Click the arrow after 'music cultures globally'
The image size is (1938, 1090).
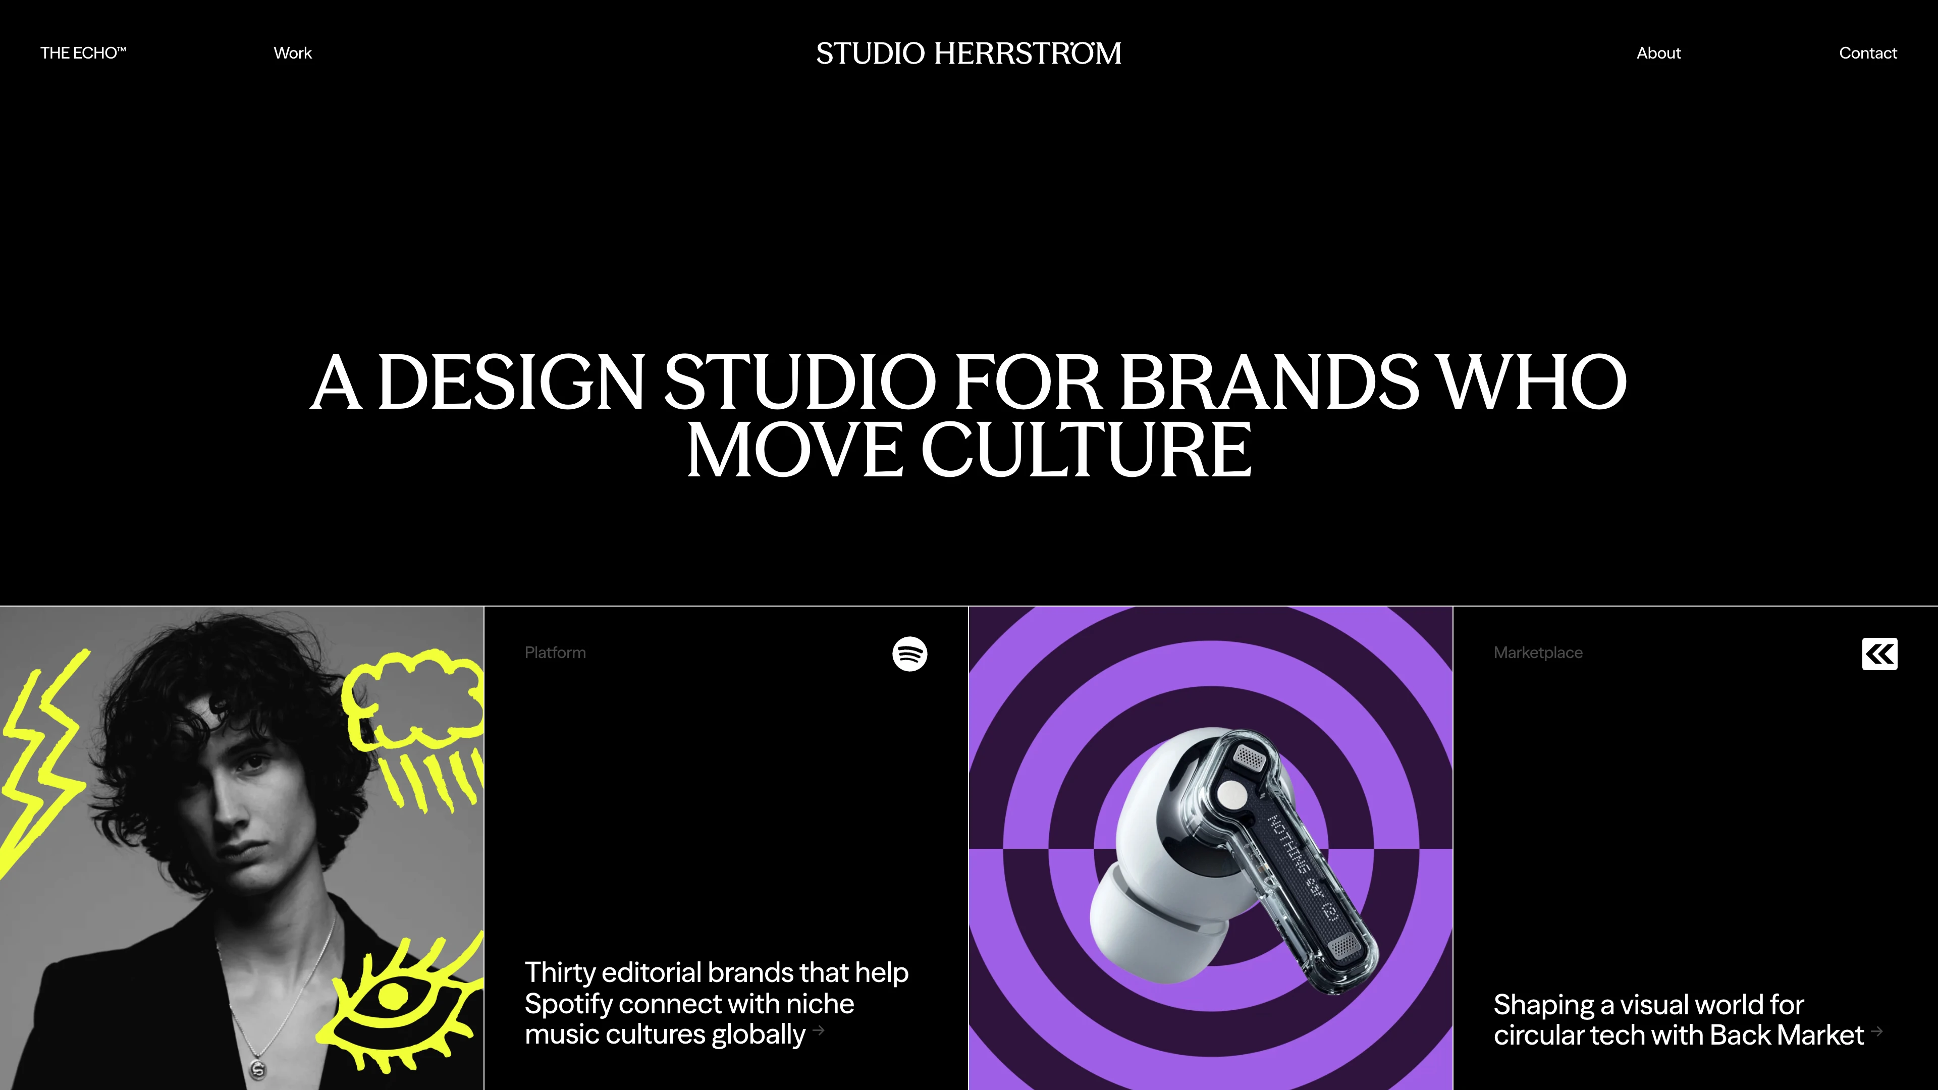[819, 1030]
